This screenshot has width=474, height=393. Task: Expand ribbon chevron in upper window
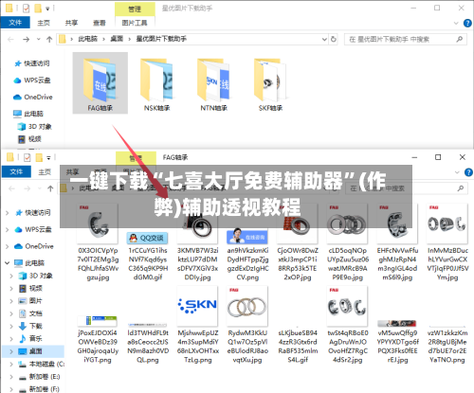coord(456,23)
